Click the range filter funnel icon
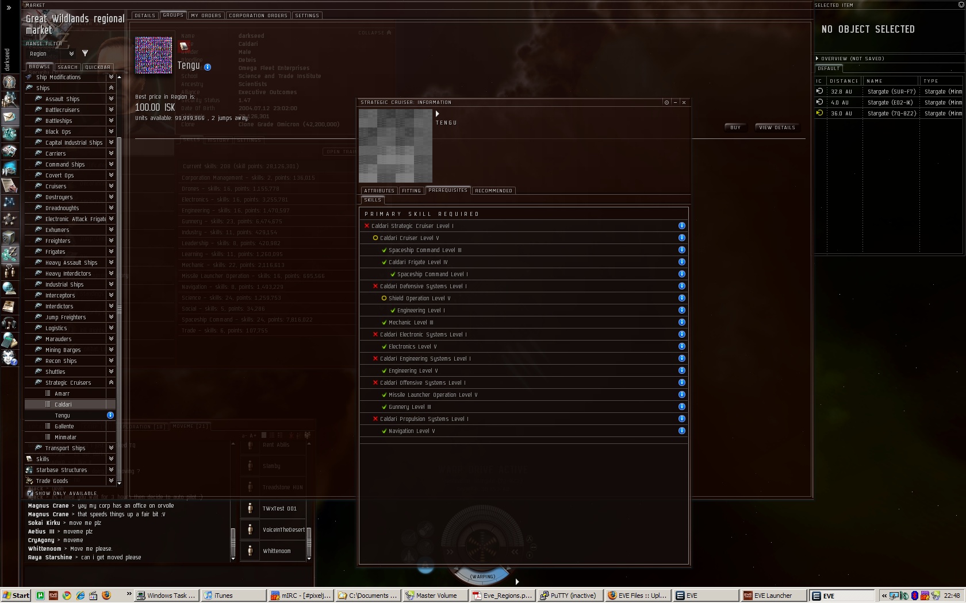 point(85,53)
